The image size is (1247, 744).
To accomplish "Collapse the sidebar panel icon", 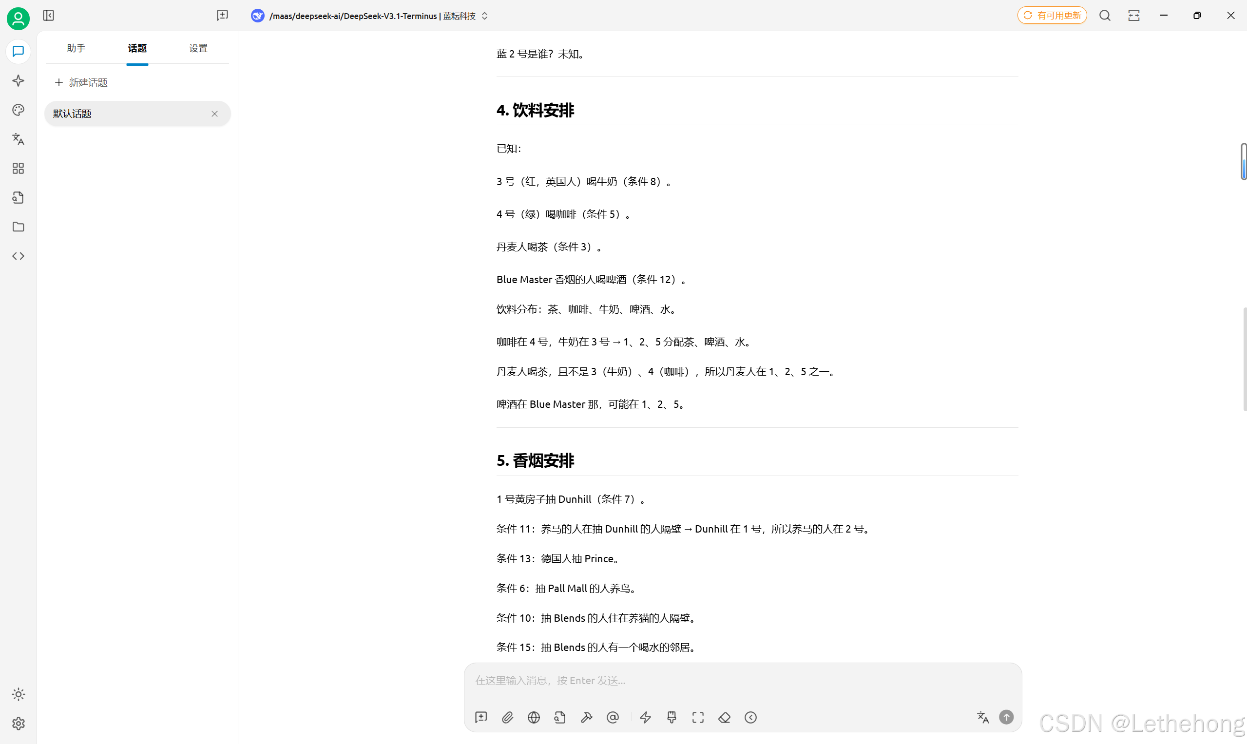I will tap(49, 16).
